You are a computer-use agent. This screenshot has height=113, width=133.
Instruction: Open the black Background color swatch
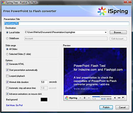[x=44, y=99]
